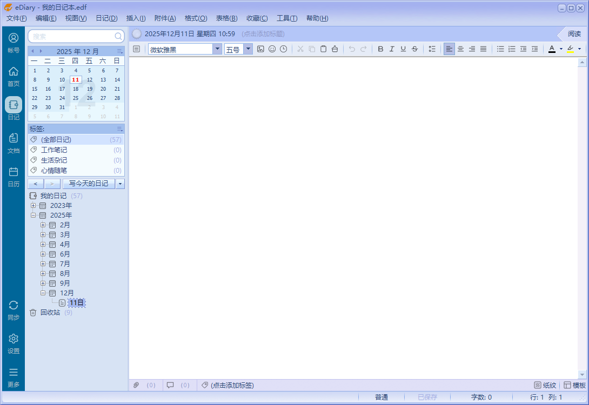Open the Recycle Bin item
The image size is (589, 405).
pyautogui.click(x=50, y=313)
